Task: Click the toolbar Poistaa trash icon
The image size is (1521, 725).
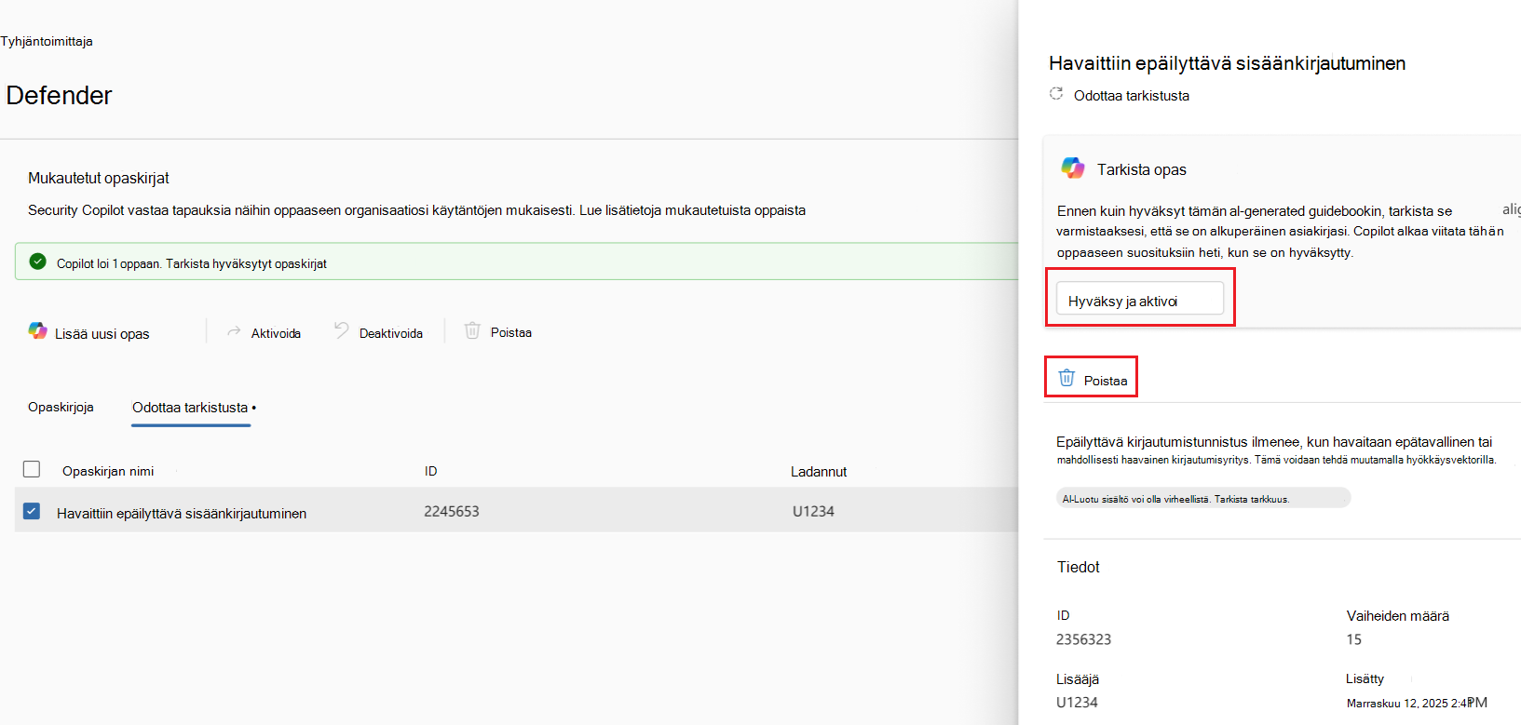Action: point(472,330)
